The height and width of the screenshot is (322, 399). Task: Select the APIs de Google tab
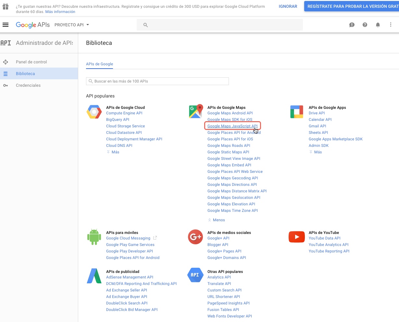(x=100, y=64)
